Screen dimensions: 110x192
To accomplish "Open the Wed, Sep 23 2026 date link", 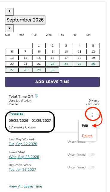I will click(24, 157).
